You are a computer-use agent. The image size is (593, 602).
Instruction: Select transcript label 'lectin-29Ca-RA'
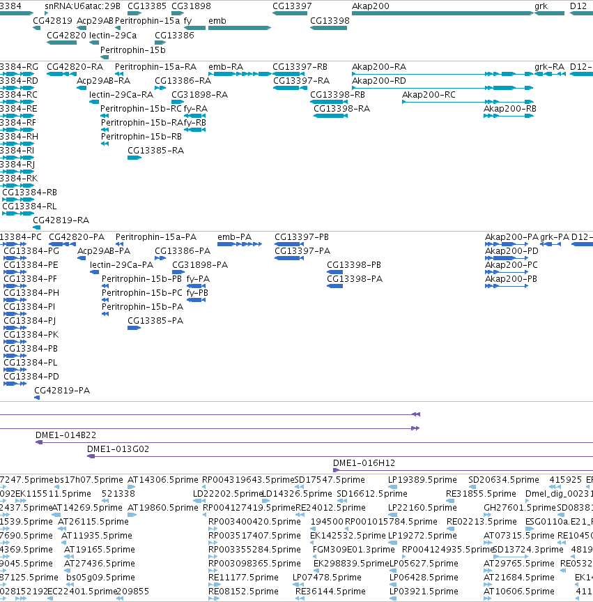(x=121, y=95)
